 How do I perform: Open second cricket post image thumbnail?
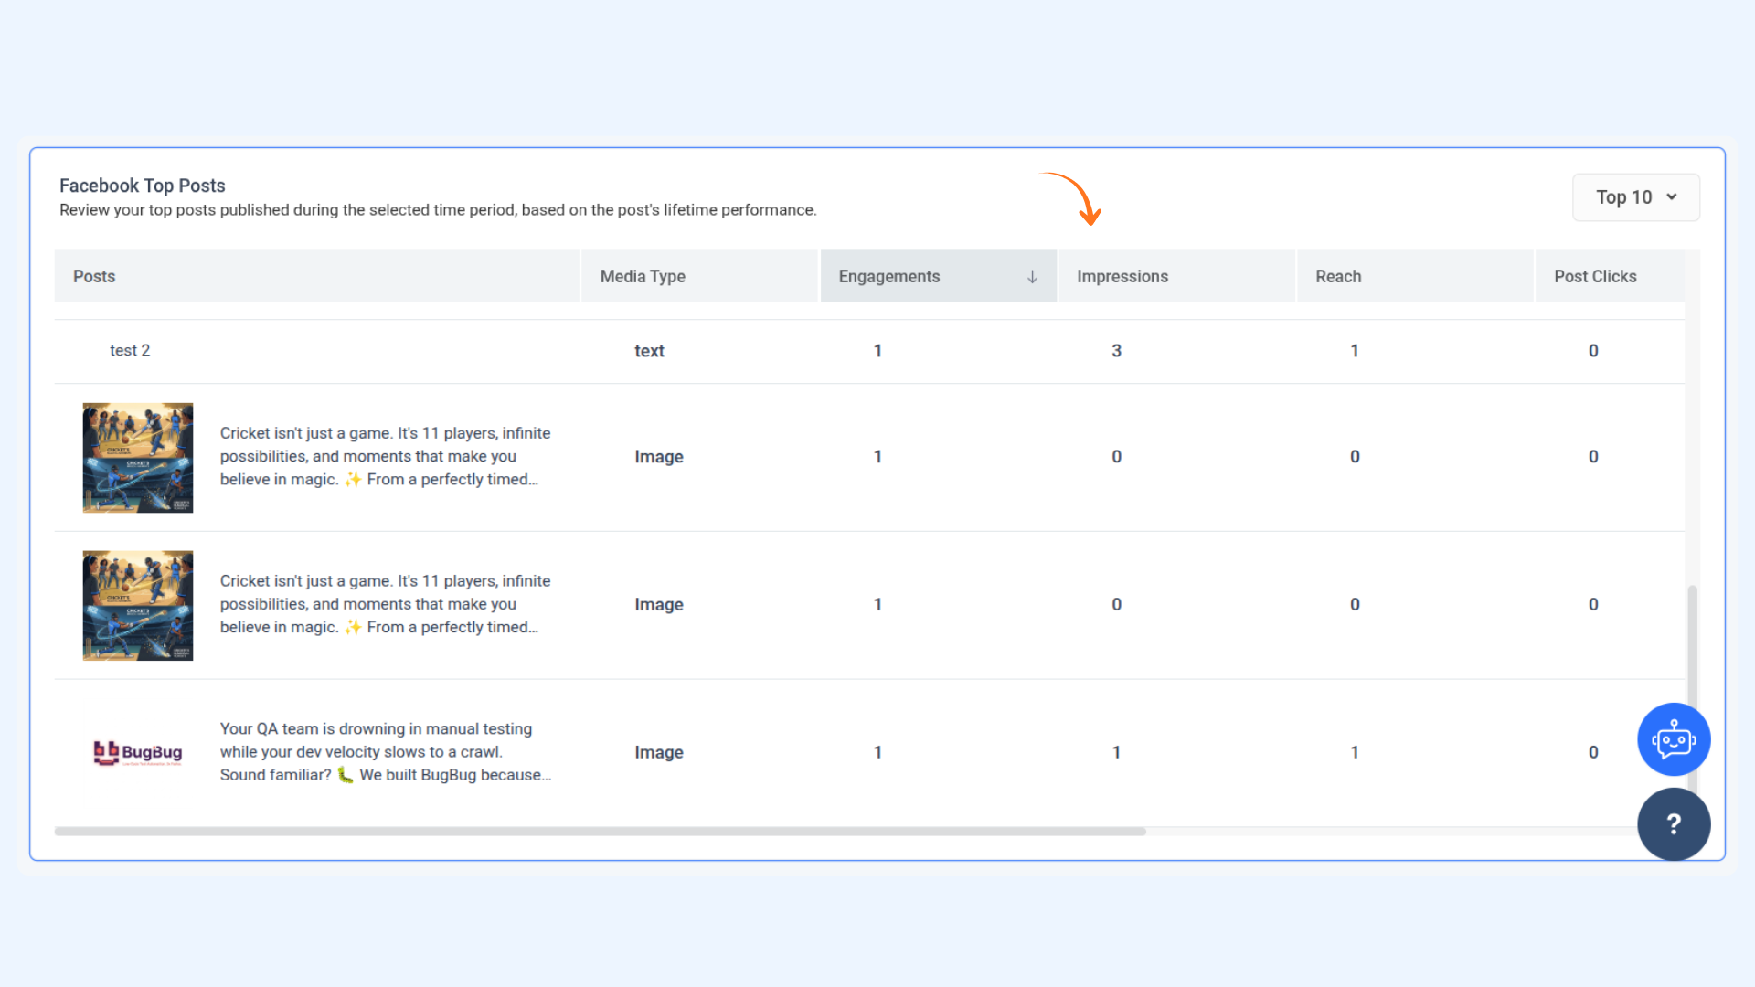point(138,605)
